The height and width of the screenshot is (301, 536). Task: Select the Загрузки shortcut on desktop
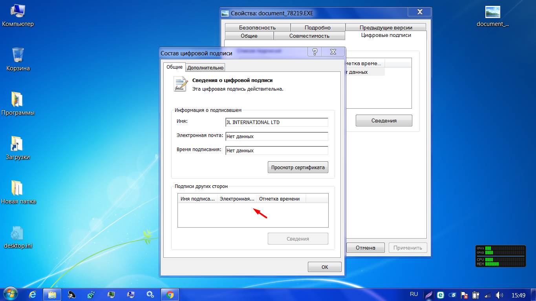tap(18, 148)
